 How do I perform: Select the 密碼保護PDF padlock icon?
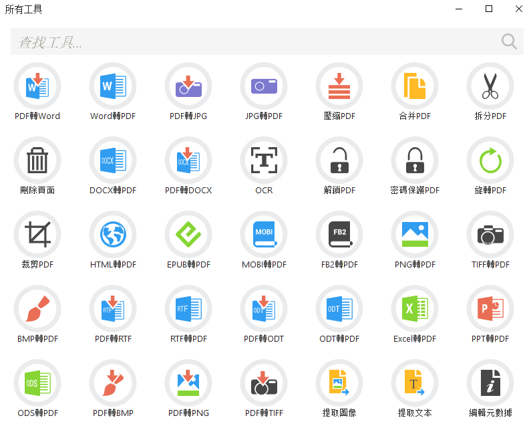click(x=415, y=160)
